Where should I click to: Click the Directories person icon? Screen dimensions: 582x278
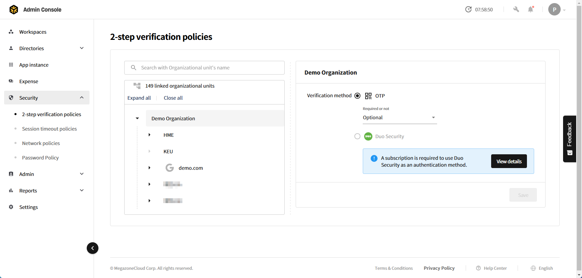point(11,48)
